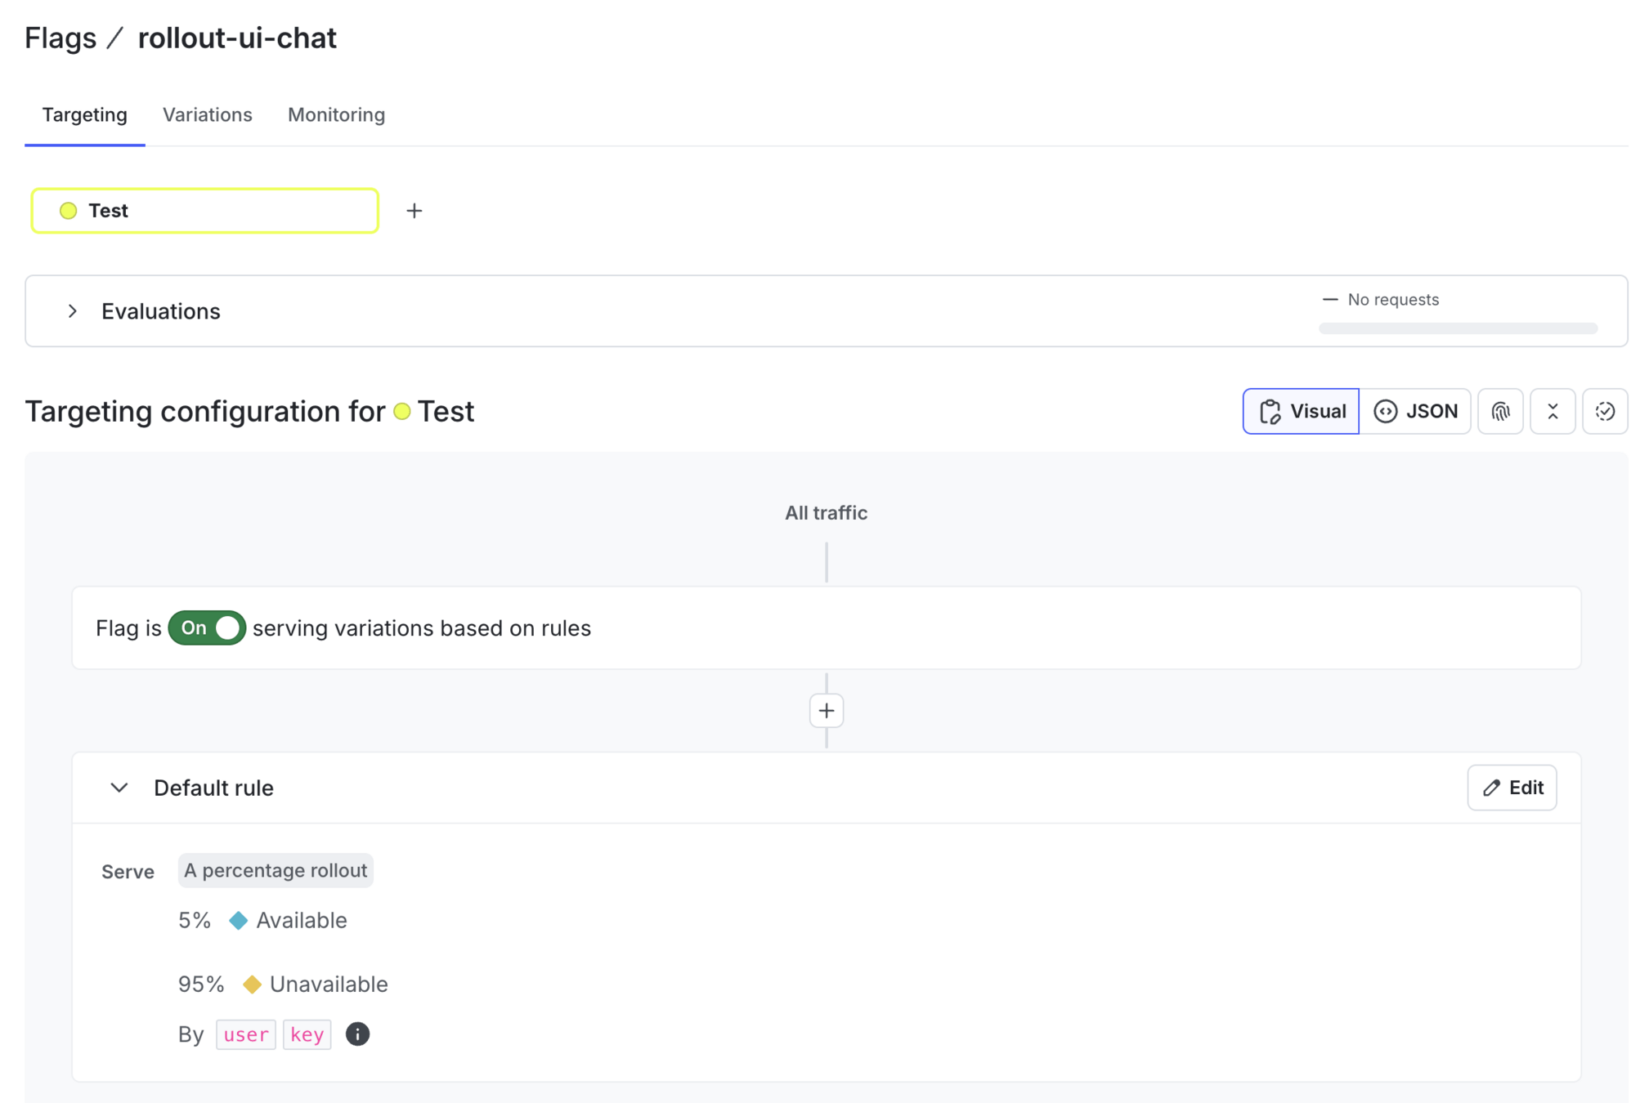Open the Monitoring tab
1649x1103 pixels.
point(336,115)
